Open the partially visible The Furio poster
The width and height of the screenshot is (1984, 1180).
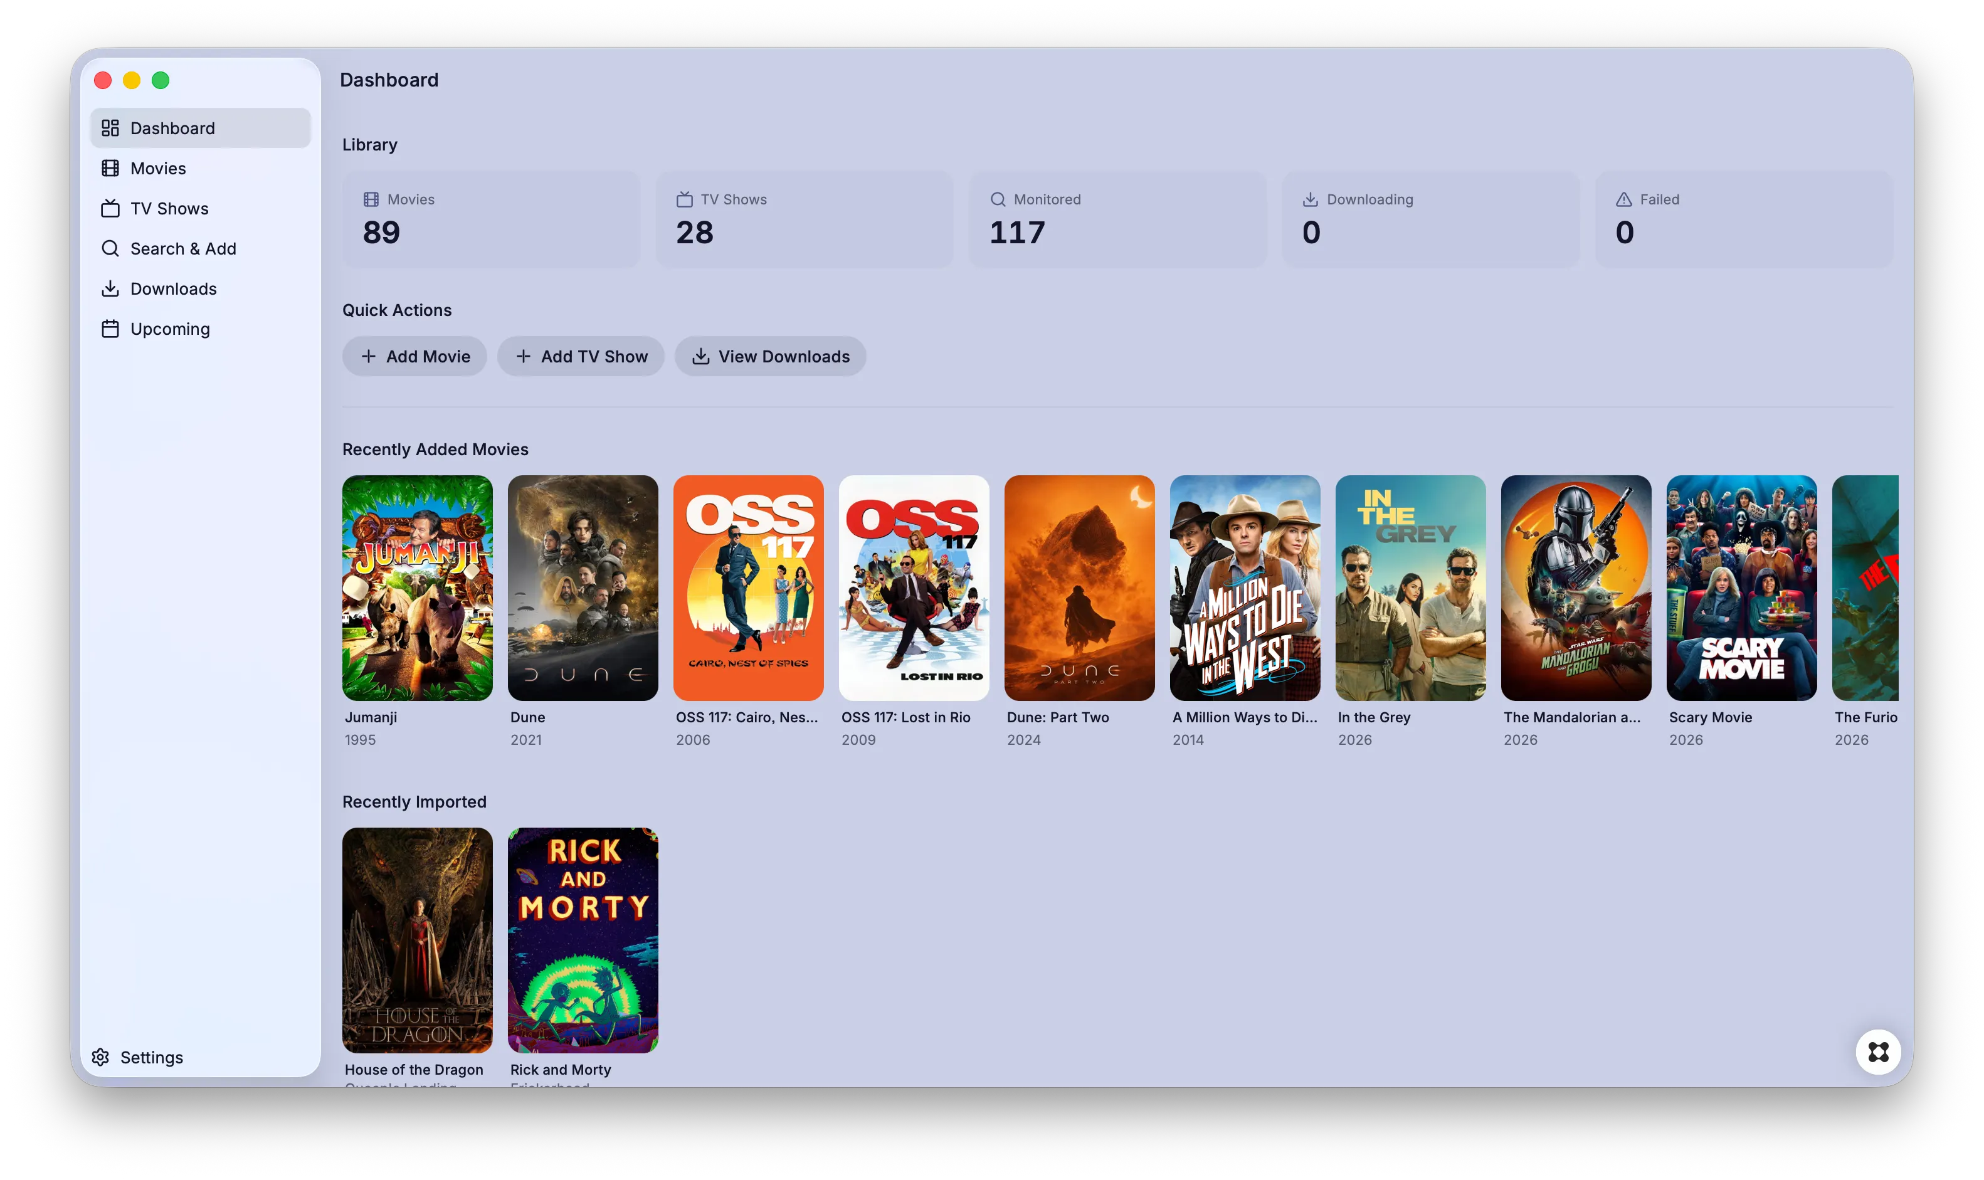[x=1865, y=587]
